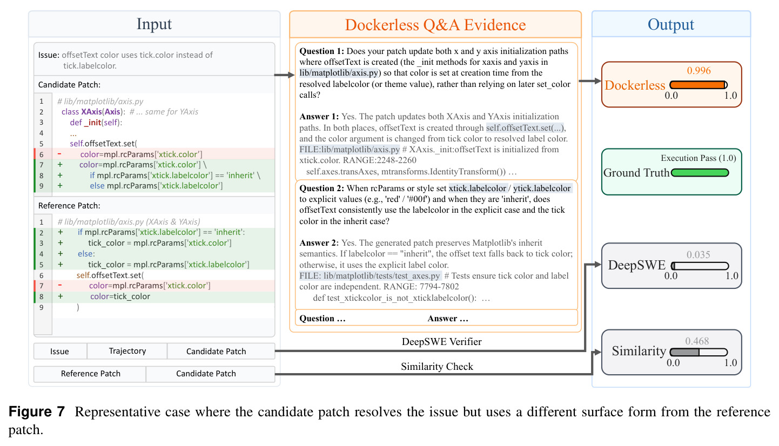Click the 'DeepSWE Verifier' arrow label

[x=441, y=341]
